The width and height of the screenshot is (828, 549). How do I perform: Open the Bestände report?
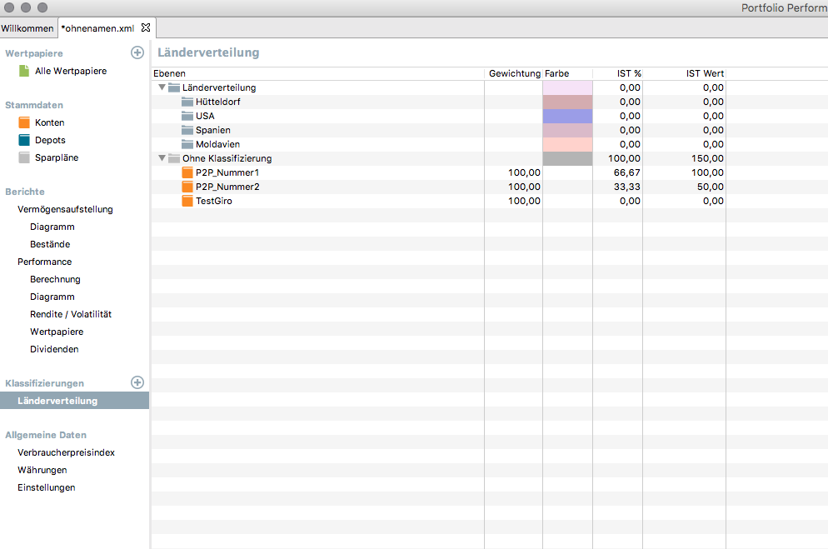click(50, 244)
